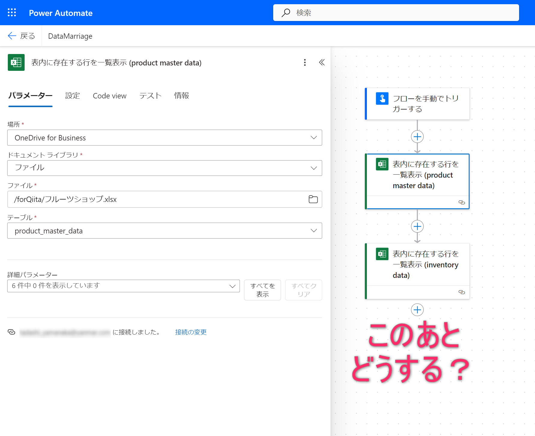Click the manual trigger touch icon
The image size is (535, 436).
tap(382, 98)
